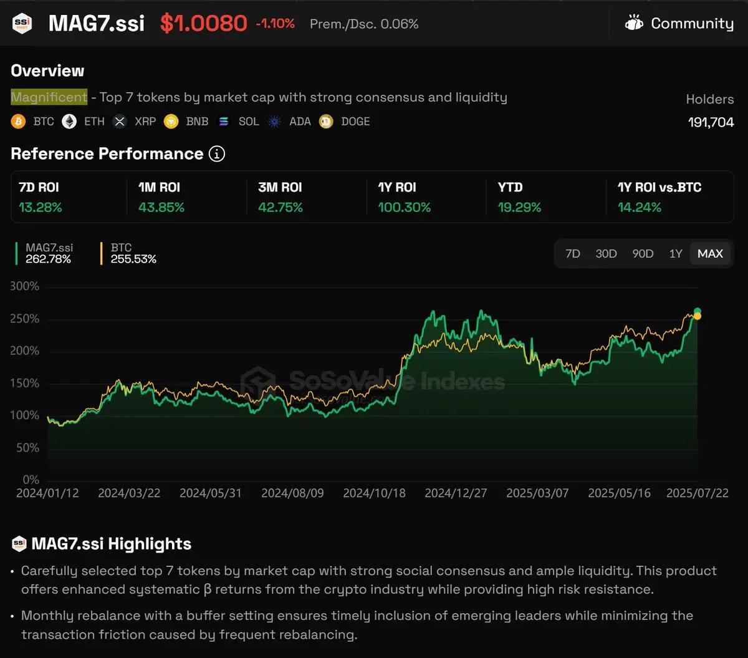Viewport: 748px width, 658px height.
Task: Click the 191,704 holders count
Action: pos(711,122)
